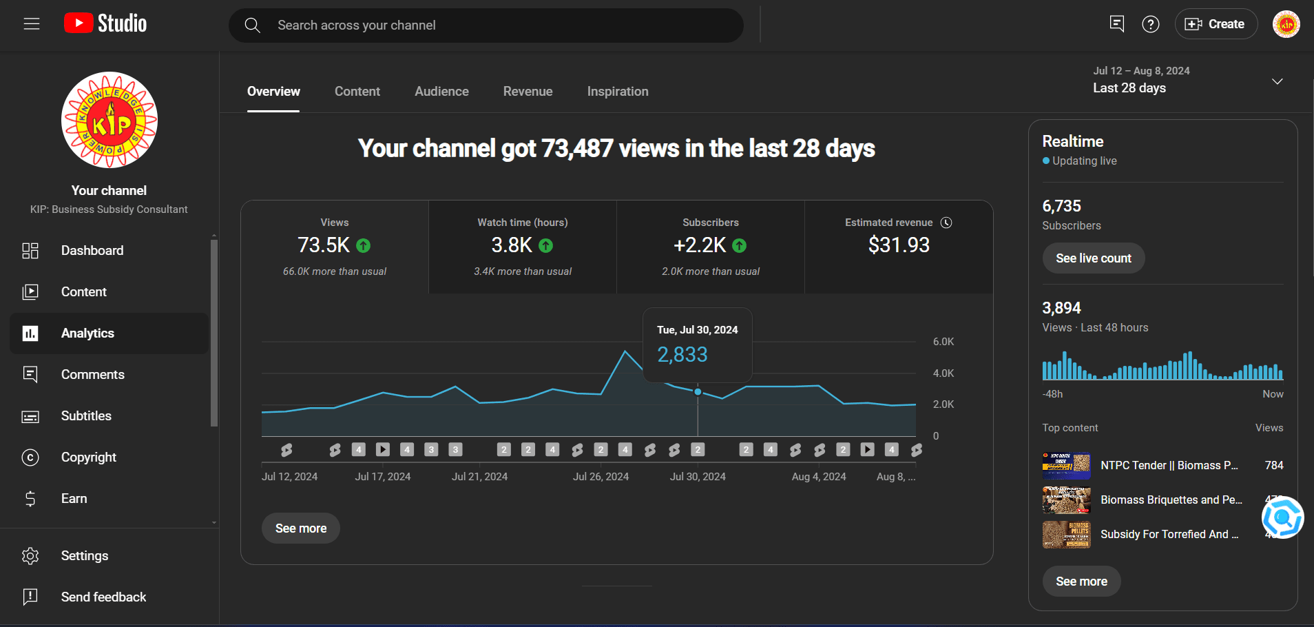Click the green up arrow next to +2.2K
1314x627 pixels.
(740, 245)
